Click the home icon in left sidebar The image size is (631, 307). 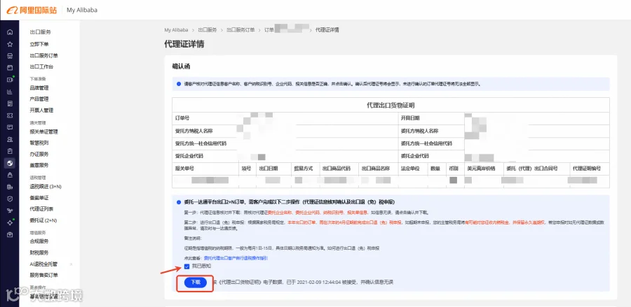[x=10, y=32]
